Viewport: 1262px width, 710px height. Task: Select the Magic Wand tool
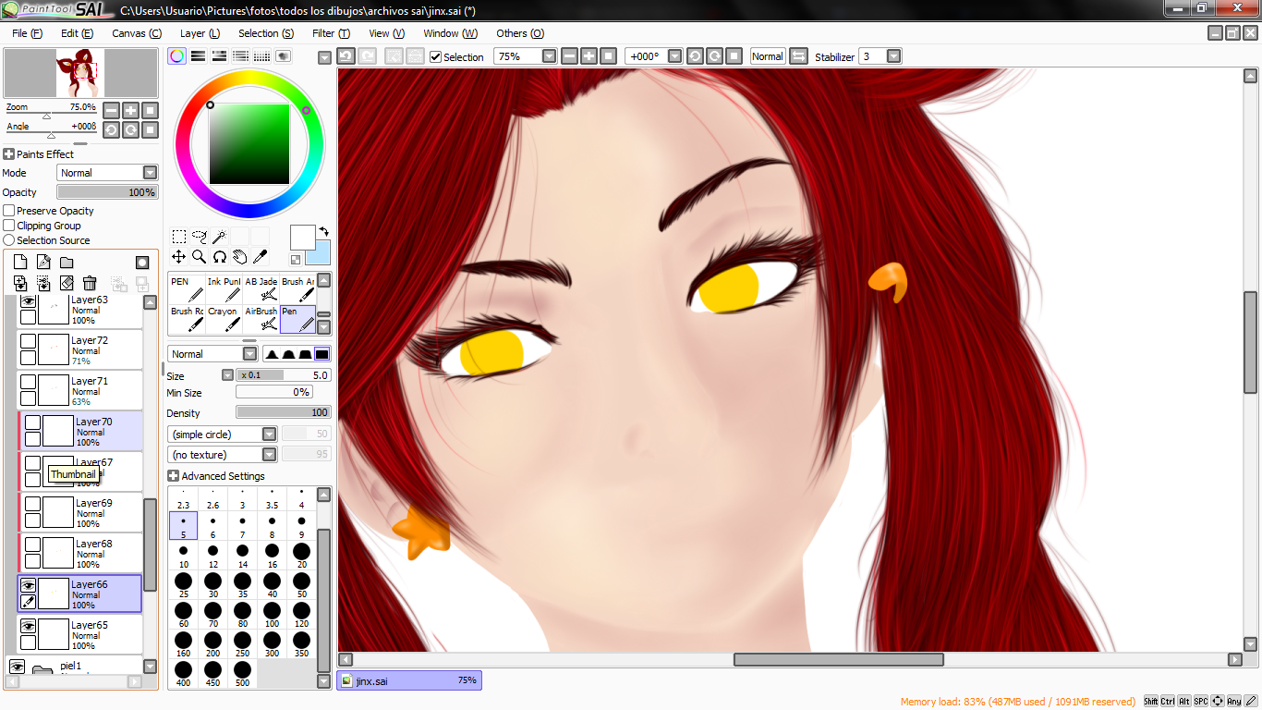pyautogui.click(x=219, y=237)
